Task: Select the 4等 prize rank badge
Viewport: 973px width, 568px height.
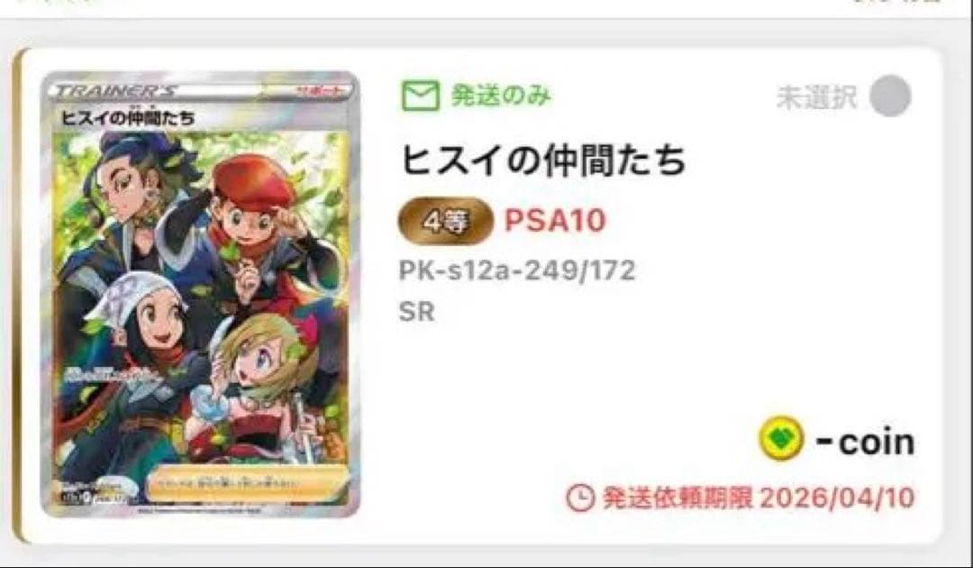Action: click(x=445, y=221)
